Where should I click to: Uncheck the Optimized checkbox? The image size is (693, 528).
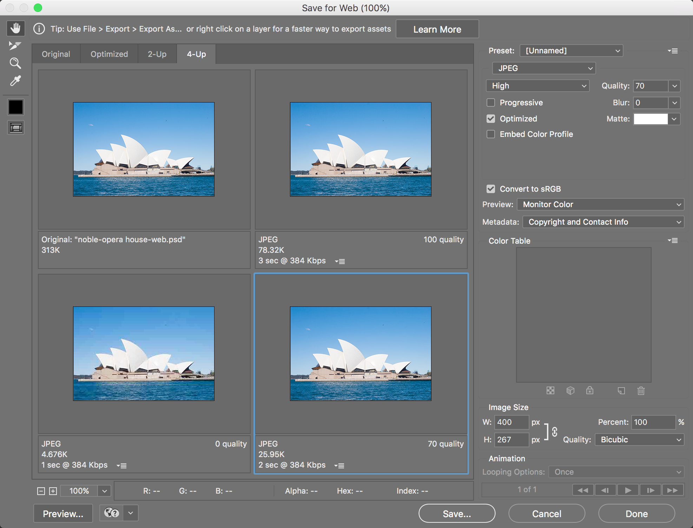[x=491, y=119]
